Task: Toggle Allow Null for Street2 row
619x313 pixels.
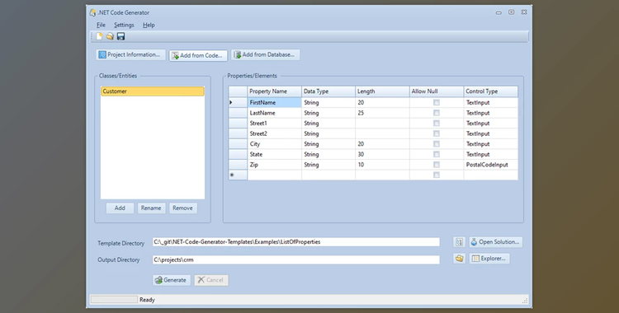Action: coord(437,133)
